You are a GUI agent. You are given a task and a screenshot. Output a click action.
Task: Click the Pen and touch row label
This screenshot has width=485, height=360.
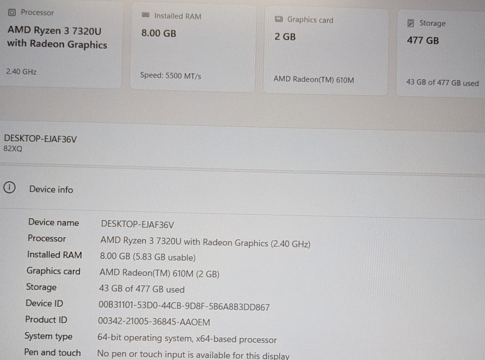[52, 353]
